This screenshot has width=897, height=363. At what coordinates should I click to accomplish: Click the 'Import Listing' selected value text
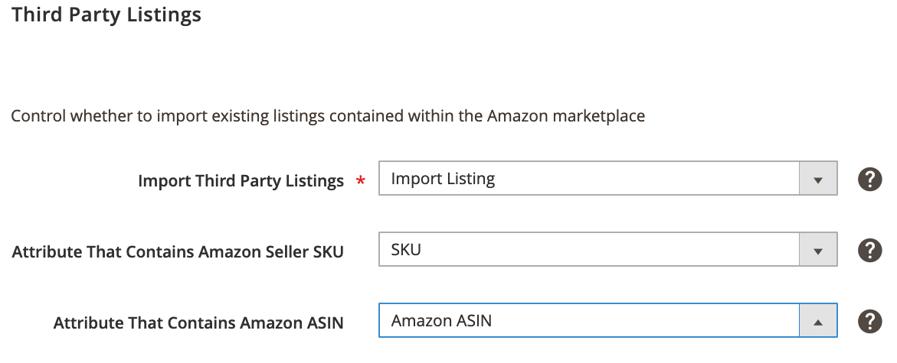pos(443,179)
